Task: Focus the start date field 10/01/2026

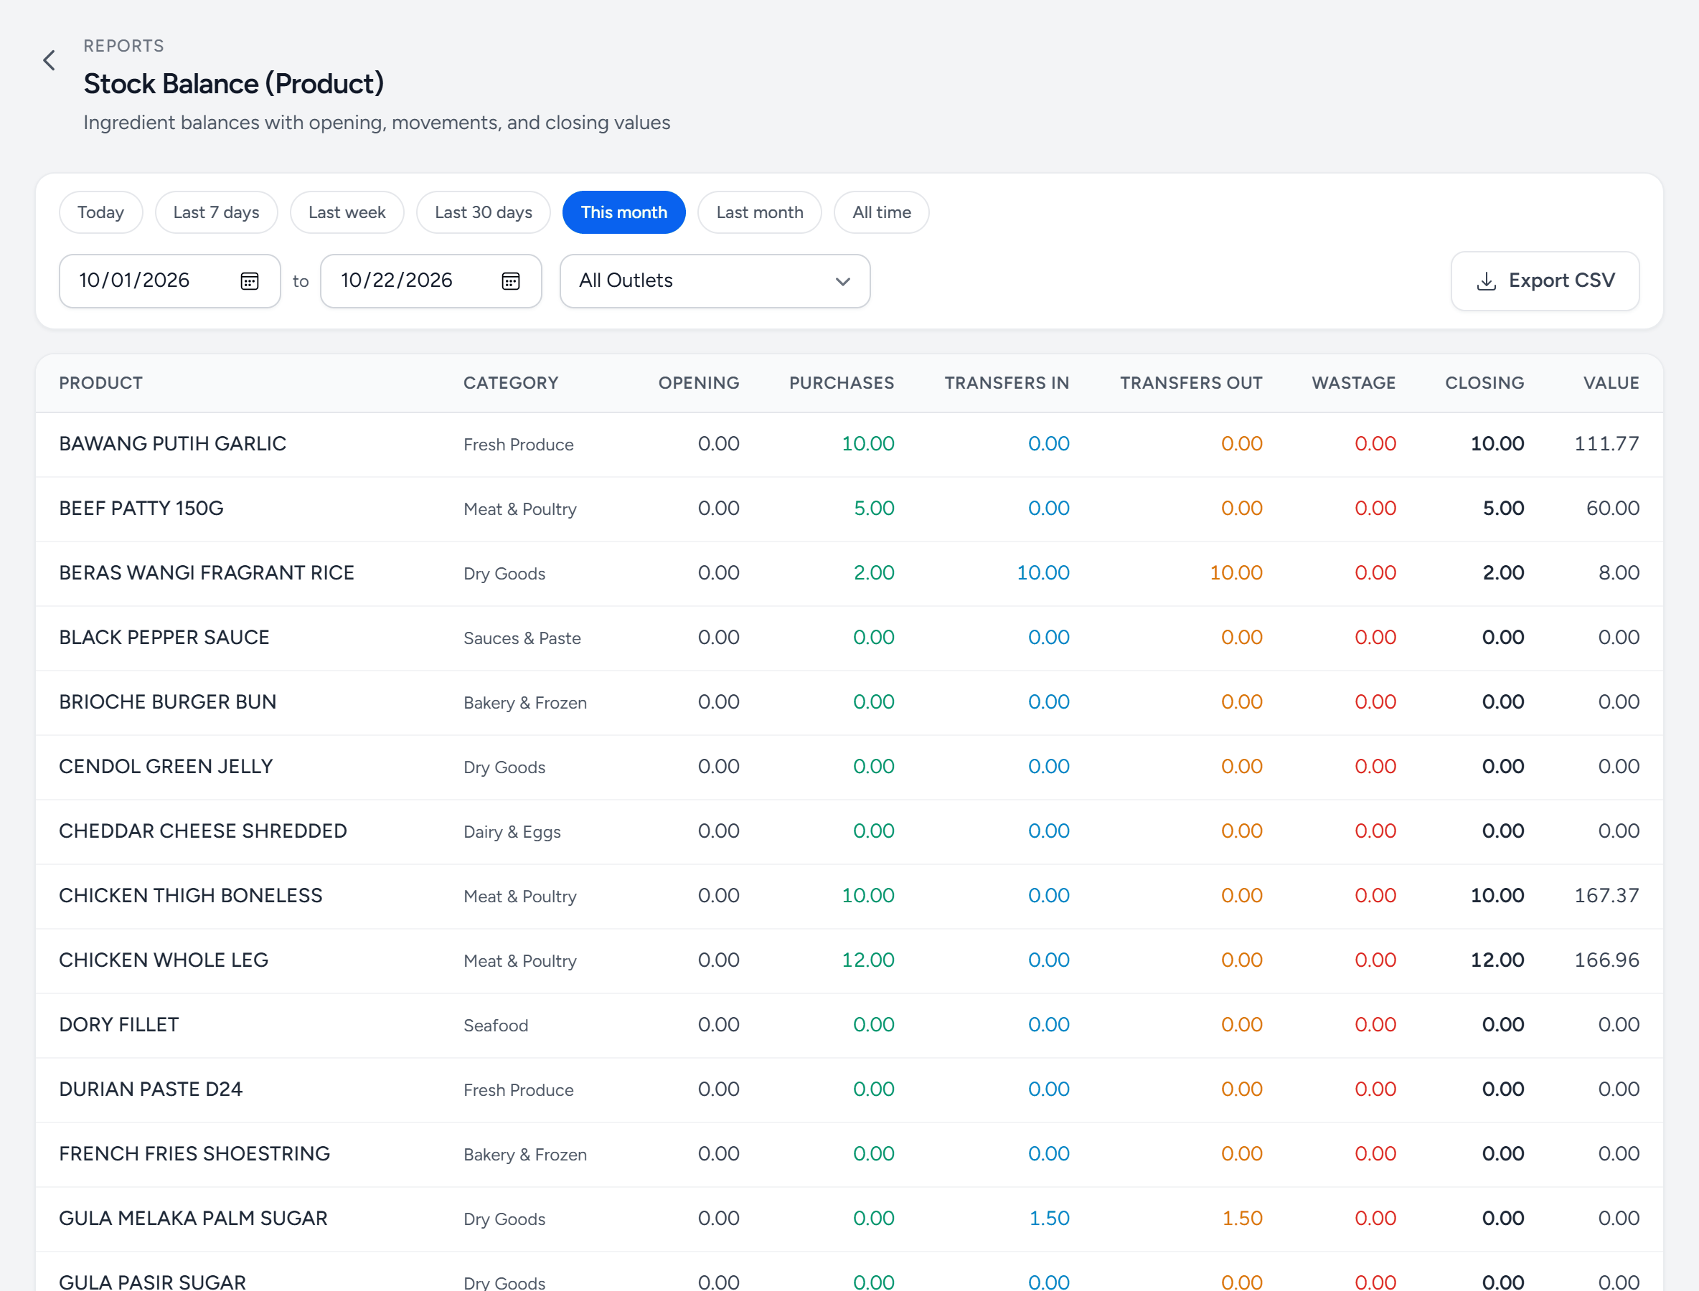Action: (x=170, y=281)
